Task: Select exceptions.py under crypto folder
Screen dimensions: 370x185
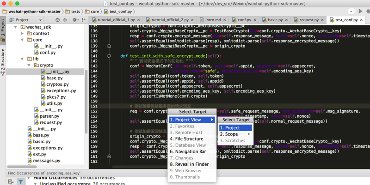Action: tap(58, 90)
